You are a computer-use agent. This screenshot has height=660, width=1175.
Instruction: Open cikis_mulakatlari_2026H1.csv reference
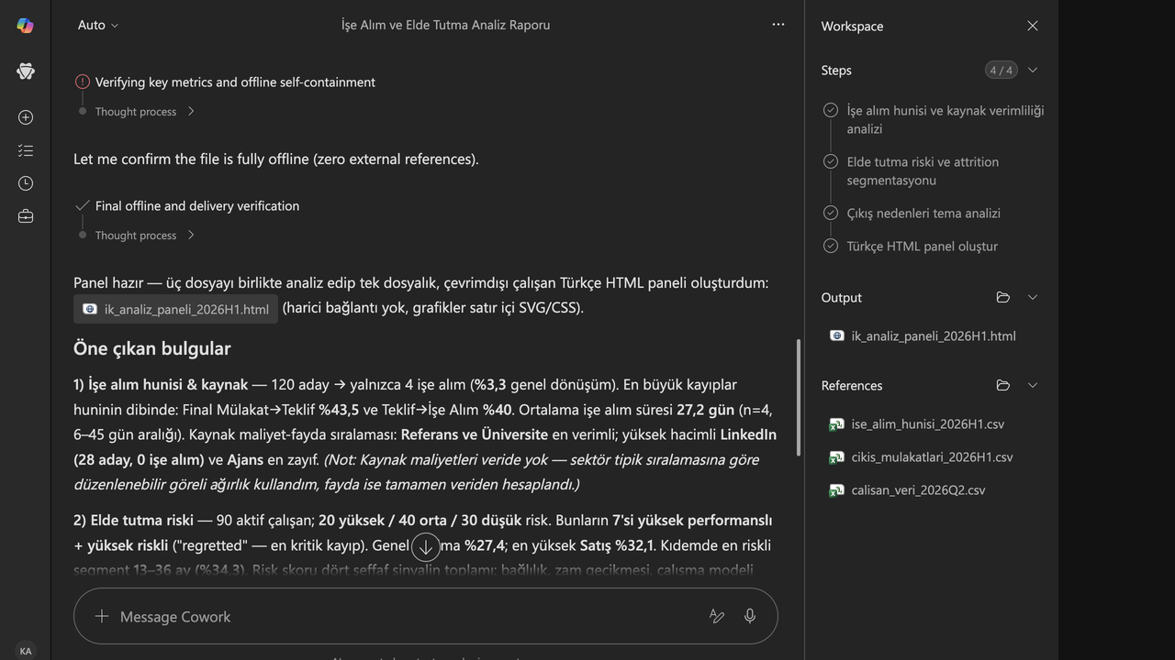tap(933, 456)
